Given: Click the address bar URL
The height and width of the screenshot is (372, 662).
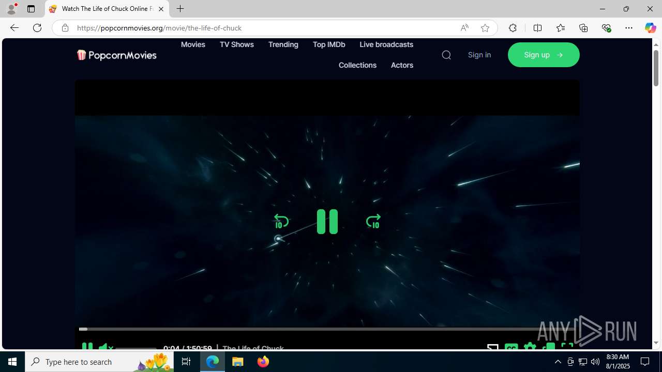Looking at the screenshot, I should [159, 28].
